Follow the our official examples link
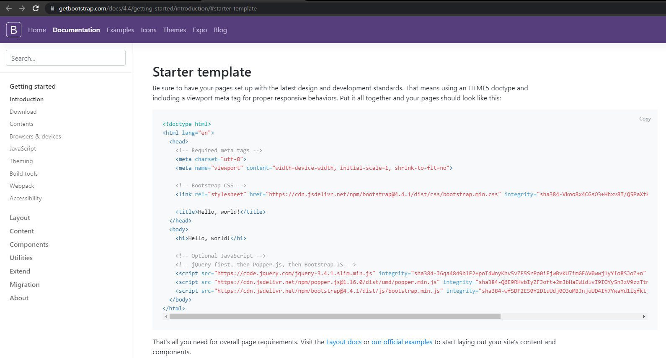Screen dimensions: 666x358 pos(402,342)
